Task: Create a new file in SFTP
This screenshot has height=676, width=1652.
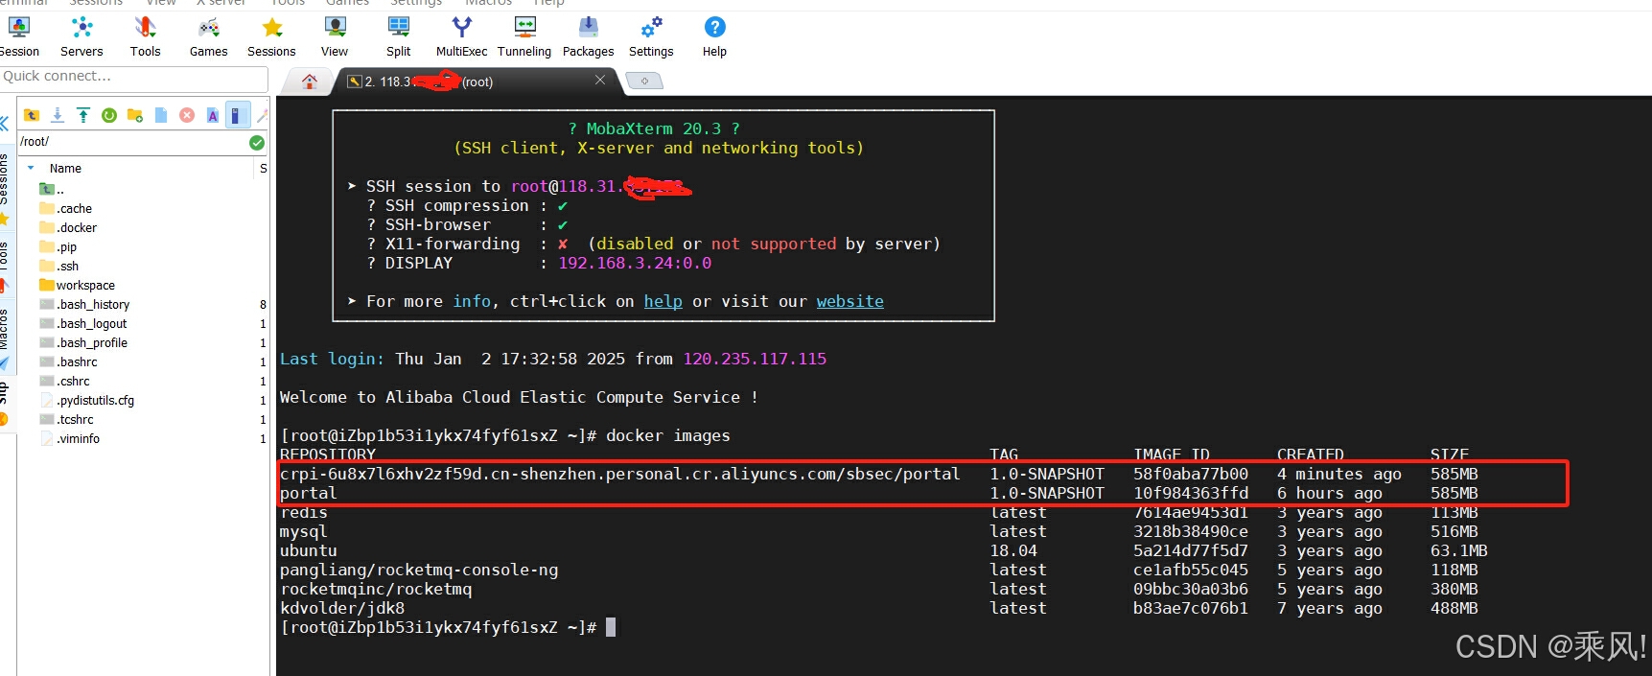Action: (161, 115)
